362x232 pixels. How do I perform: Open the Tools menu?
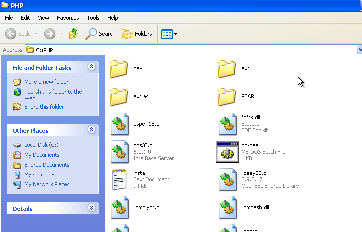coord(93,18)
